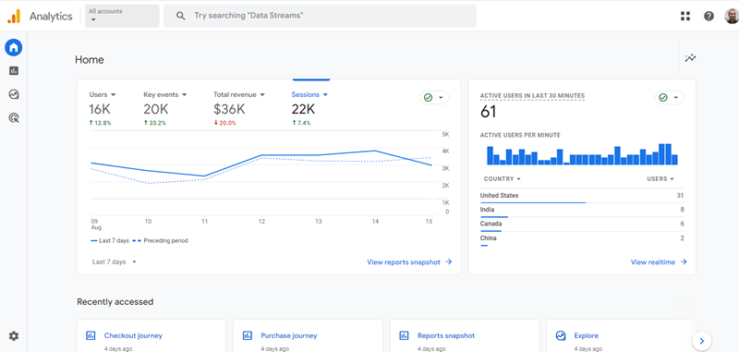The height and width of the screenshot is (352, 739).
Task: Click the India country row
Action: click(582, 210)
